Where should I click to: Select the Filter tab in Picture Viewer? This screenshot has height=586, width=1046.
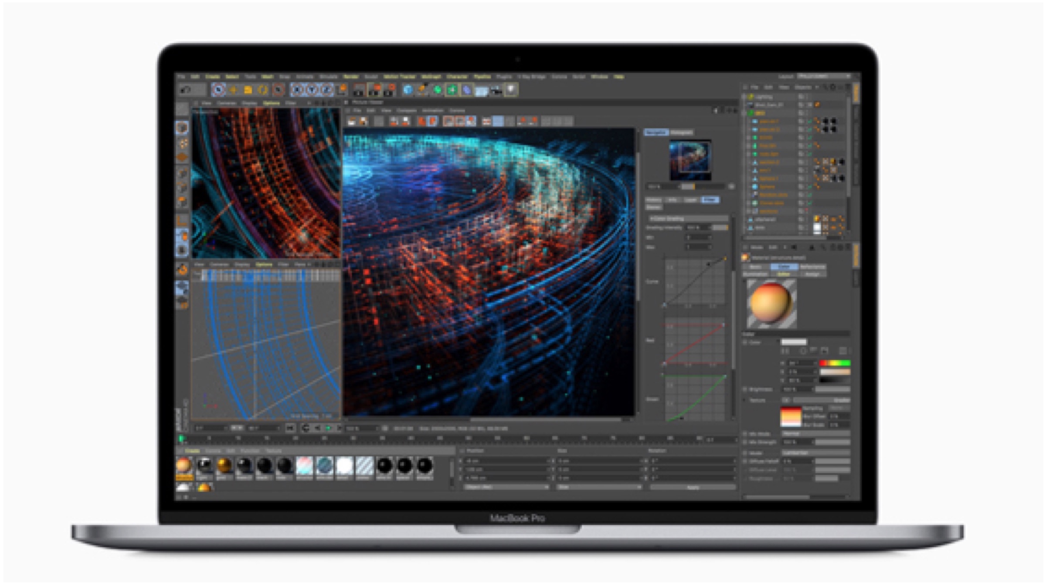[x=710, y=200]
